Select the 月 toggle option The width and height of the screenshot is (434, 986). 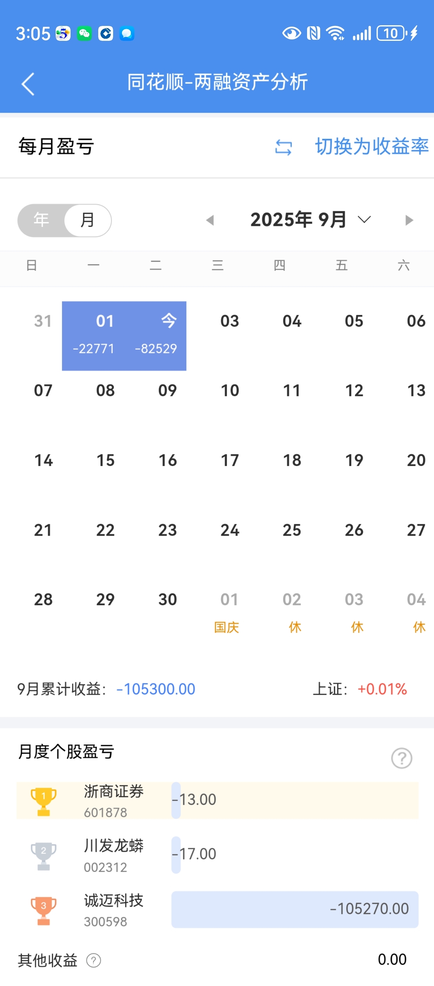pyautogui.click(x=88, y=220)
